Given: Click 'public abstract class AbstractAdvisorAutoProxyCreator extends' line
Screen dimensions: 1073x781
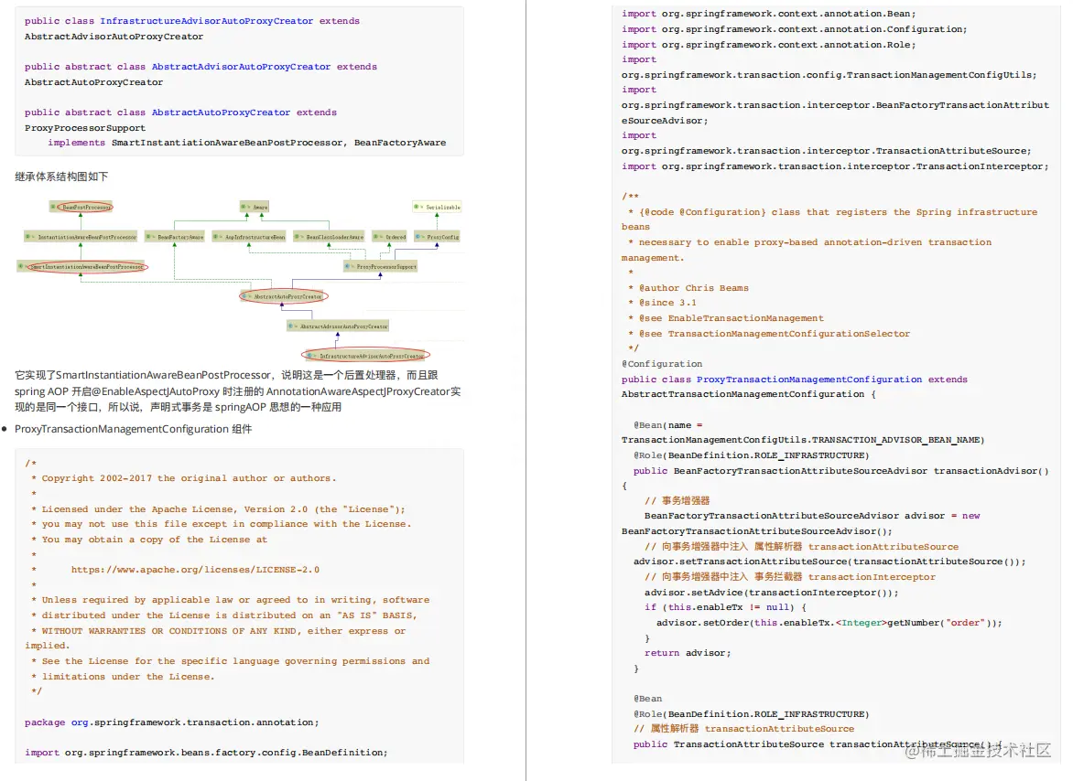Looking at the screenshot, I should [201, 67].
